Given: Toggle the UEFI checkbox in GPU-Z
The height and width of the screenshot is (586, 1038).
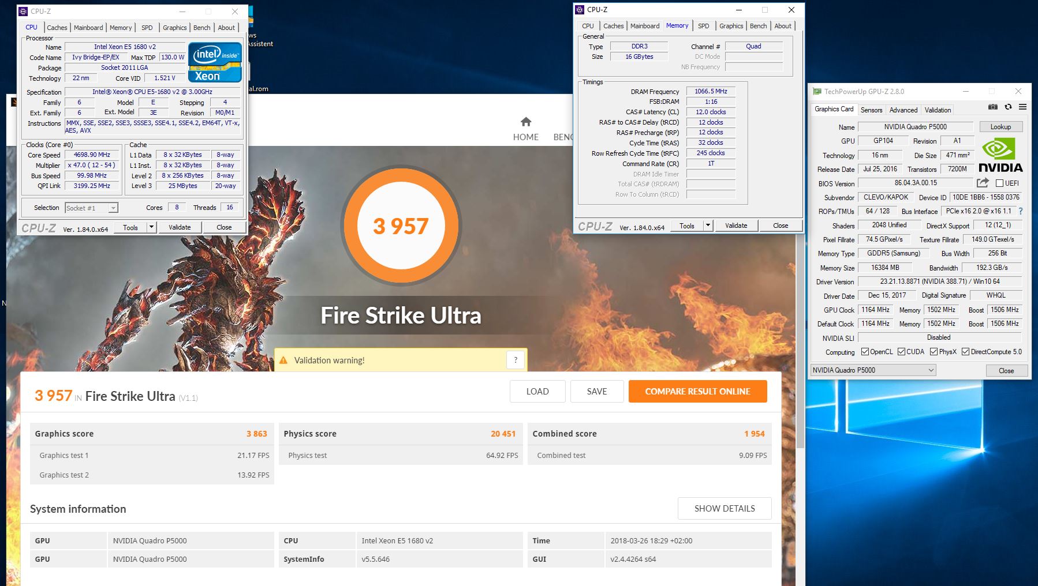Looking at the screenshot, I should pos(1000,183).
